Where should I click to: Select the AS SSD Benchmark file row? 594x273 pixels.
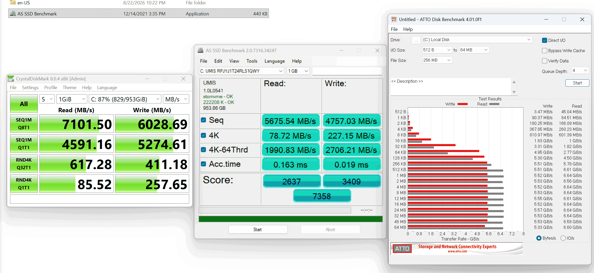click(138, 14)
